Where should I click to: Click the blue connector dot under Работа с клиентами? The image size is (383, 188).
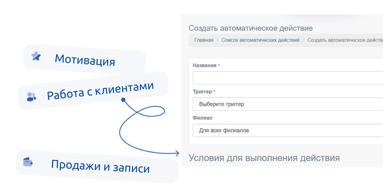point(123,100)
